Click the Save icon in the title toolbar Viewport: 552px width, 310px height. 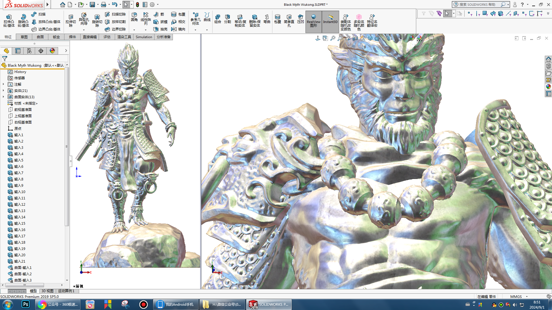point(92,5)
